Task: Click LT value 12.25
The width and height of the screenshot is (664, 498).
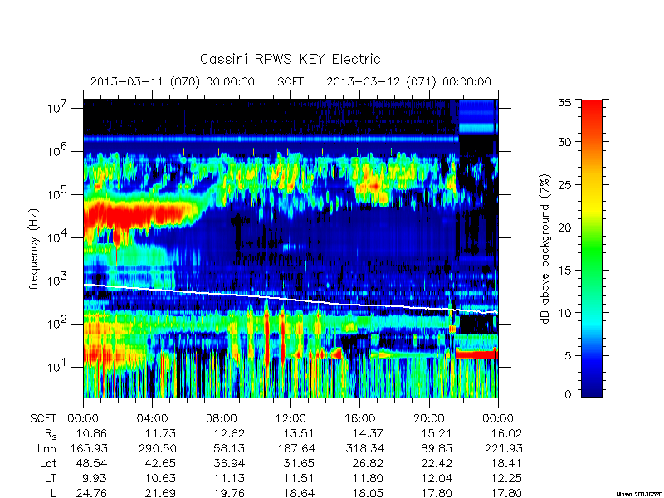Action: pyautogui.click(x=506, y=479)
